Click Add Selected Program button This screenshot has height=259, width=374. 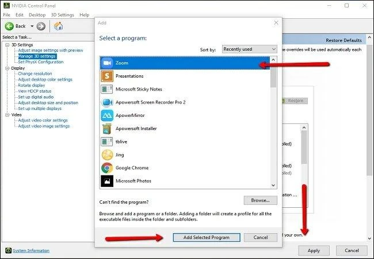(206, 237)
